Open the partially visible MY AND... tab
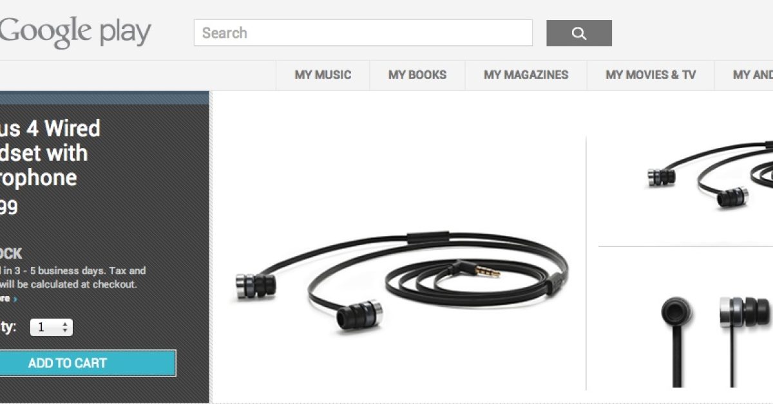 click(x=745, y=75)
